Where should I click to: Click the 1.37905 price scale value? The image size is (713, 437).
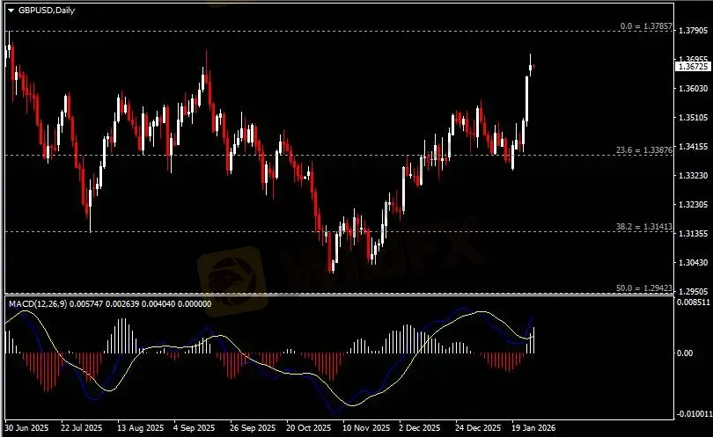click(692, 31)
